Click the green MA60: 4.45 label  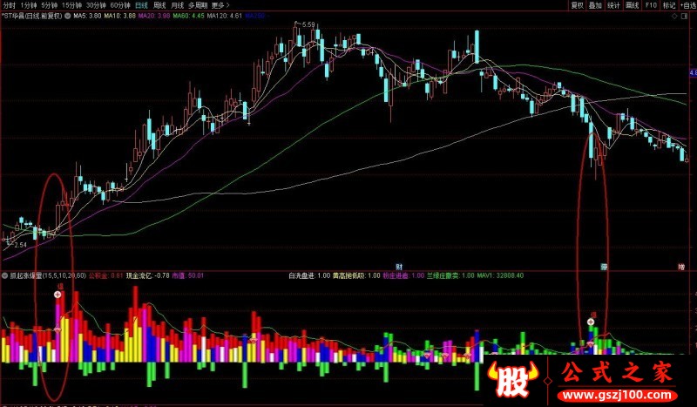pyautogui.click(x=188, y=16)
